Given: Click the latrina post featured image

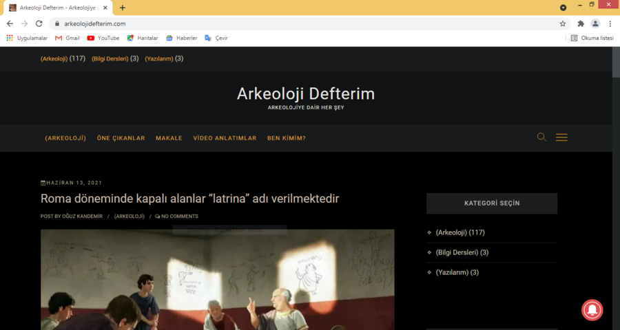Looking at the screenshot, I should click(218, 280).
